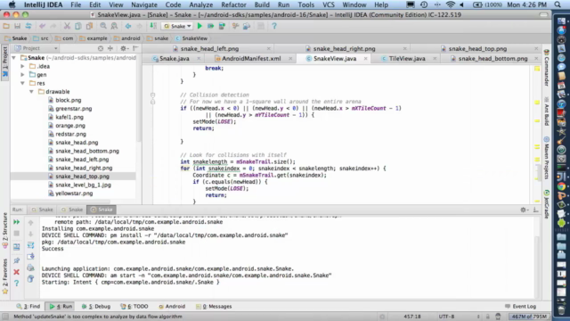Click the Replace toolbar icon

pos(114,26)
